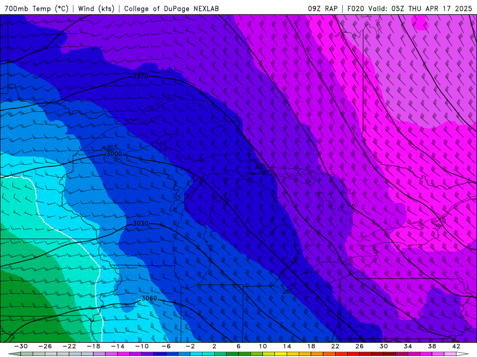
Task: Click the 38 color scale label
Action: pos(432,346)
